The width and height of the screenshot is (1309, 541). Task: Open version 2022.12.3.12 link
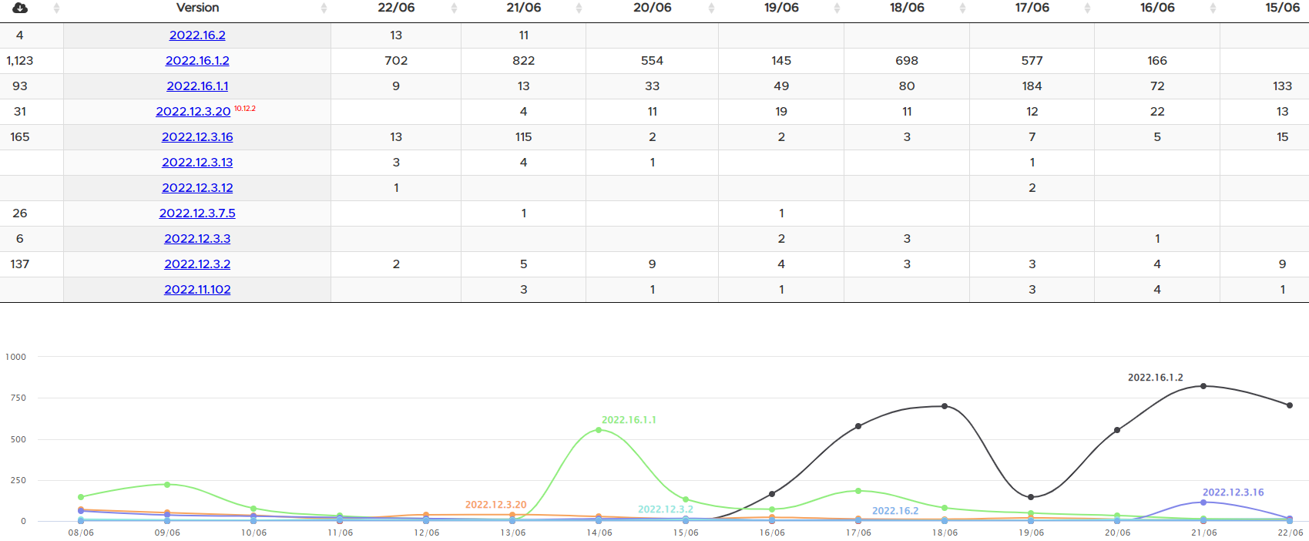tap(197, 188)
